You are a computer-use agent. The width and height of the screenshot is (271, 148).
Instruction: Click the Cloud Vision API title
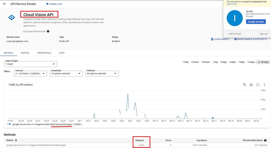(x=38, y=15)
